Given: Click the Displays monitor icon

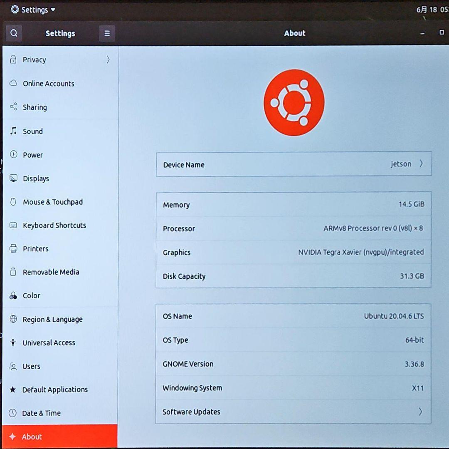Looking at the screenshot, I should point(13,178).
